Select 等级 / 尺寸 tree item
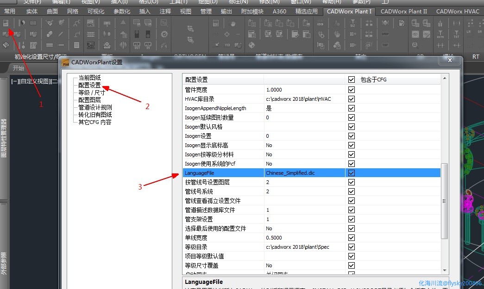Viewport: 484px width, 289px height. point(92,92)
